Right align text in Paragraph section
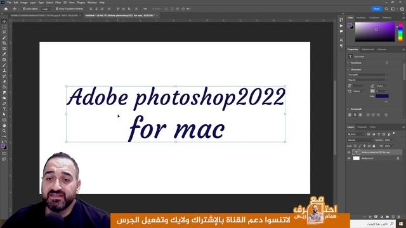 coord(360,115)
